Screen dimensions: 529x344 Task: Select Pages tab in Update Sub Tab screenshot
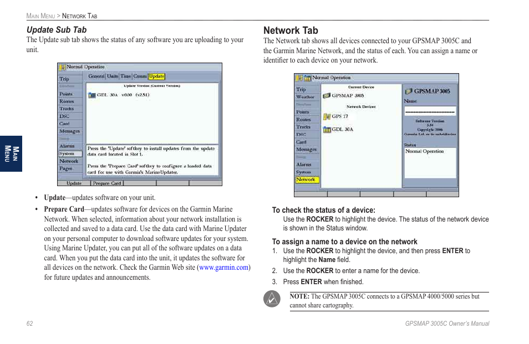pyautogui.click(x=70, y=168)
